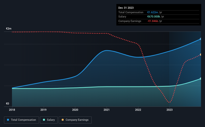Click the €670.000k salary value
Image resolution: width=205 pixels, height=127 pixels.
click(x=154, y=17)
